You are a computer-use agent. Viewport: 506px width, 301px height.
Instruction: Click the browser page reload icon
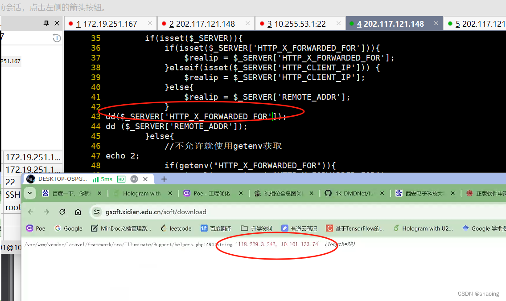(62, 212)
